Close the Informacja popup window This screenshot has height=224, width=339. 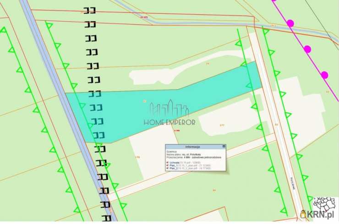coord(224,147)
